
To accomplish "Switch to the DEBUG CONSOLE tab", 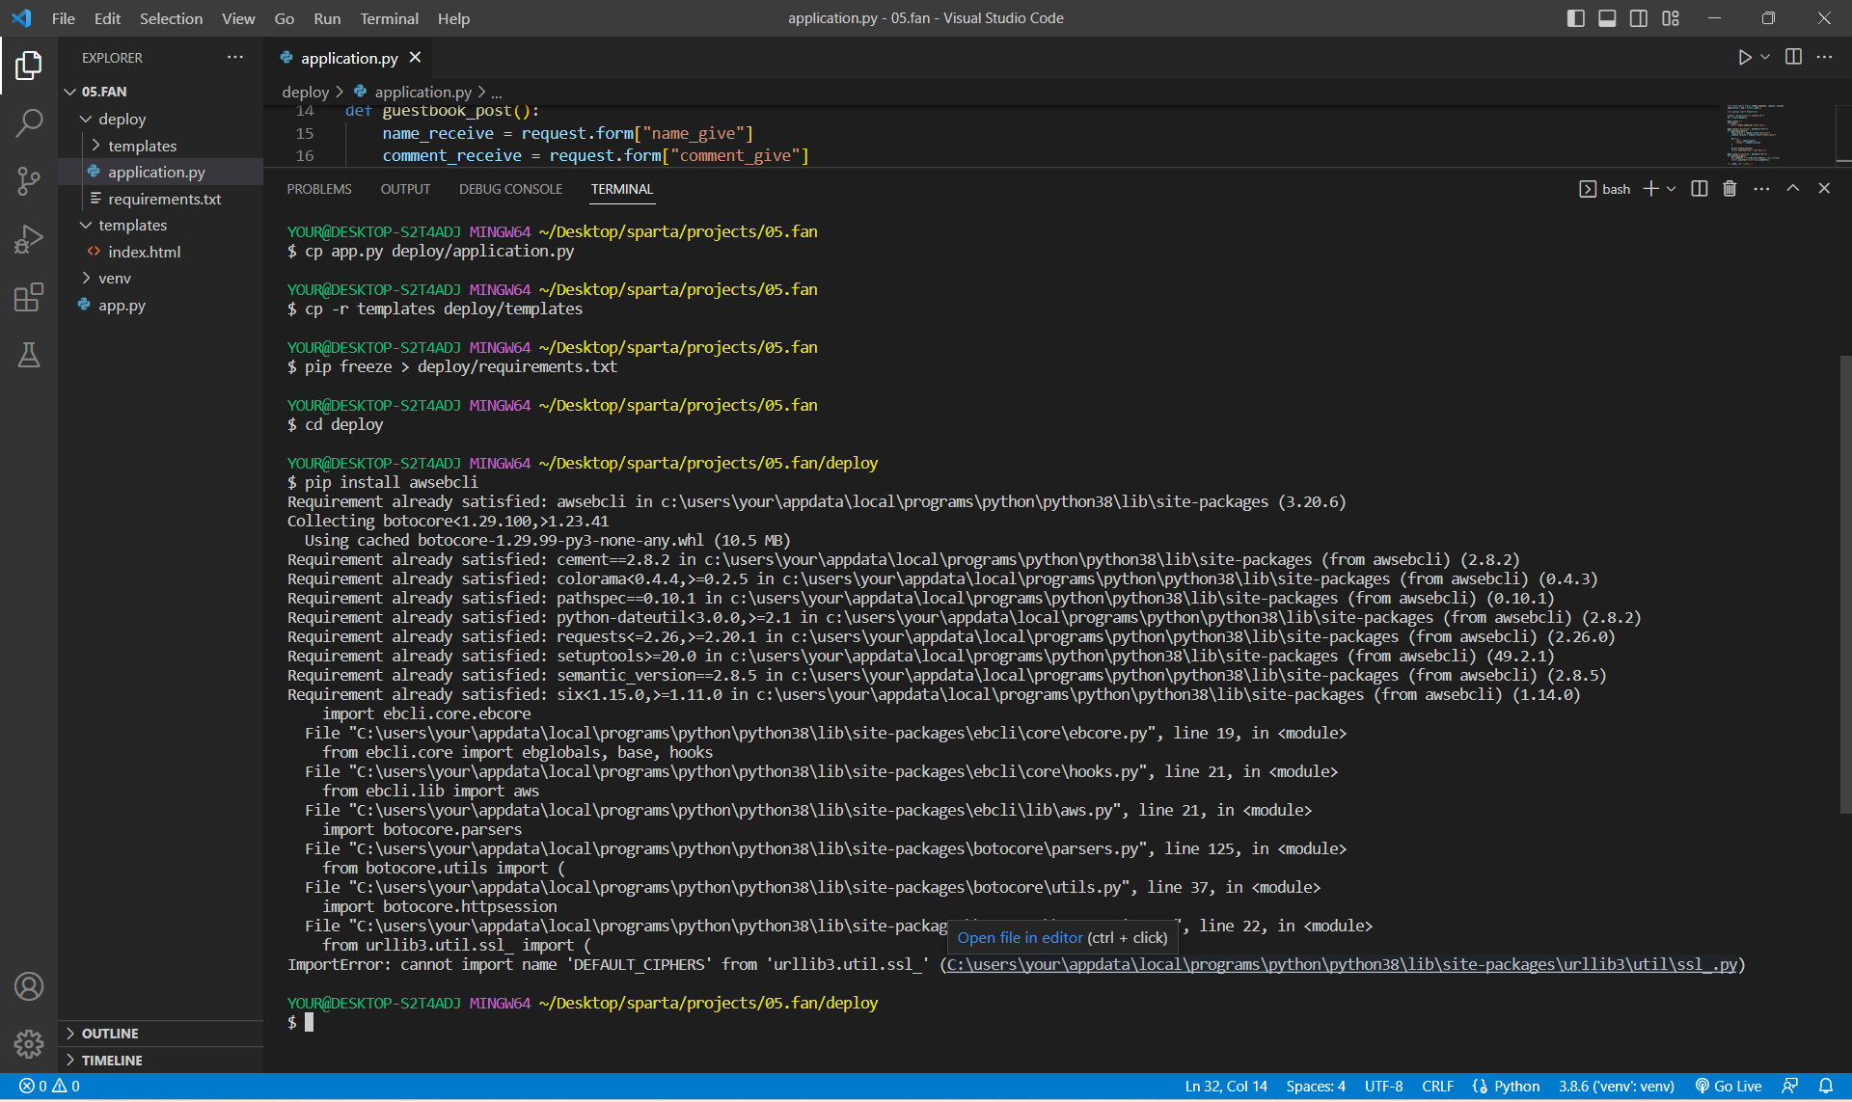I will click(x=510, y=189).
